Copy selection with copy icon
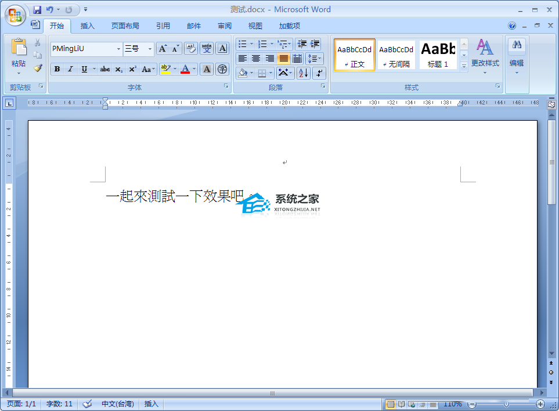The image size is (559, 411). pos(38,55)
